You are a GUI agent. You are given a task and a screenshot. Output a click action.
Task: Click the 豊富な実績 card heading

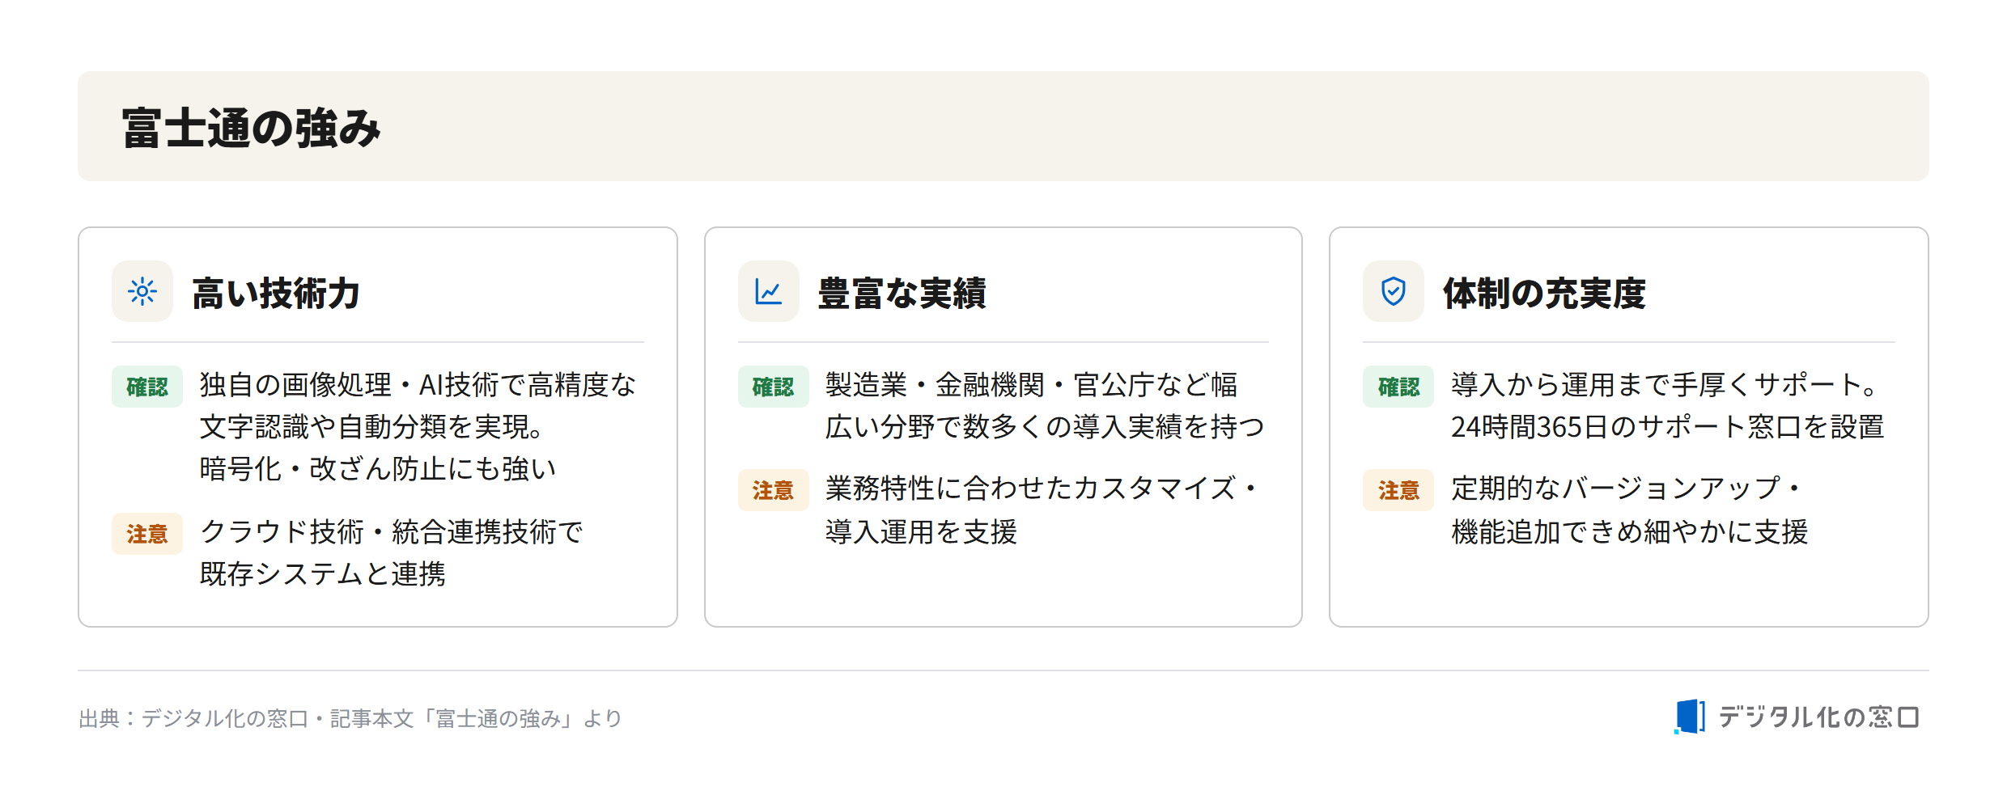click(x=902, y=293)
